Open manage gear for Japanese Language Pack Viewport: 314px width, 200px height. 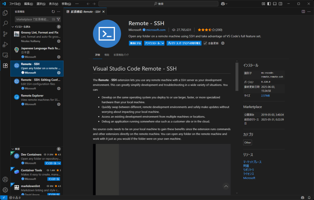[59, 57]
